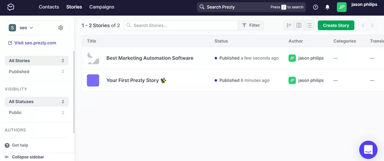Click Published a few seconds ago status
384x161 pixels.
tap(247, 58)
